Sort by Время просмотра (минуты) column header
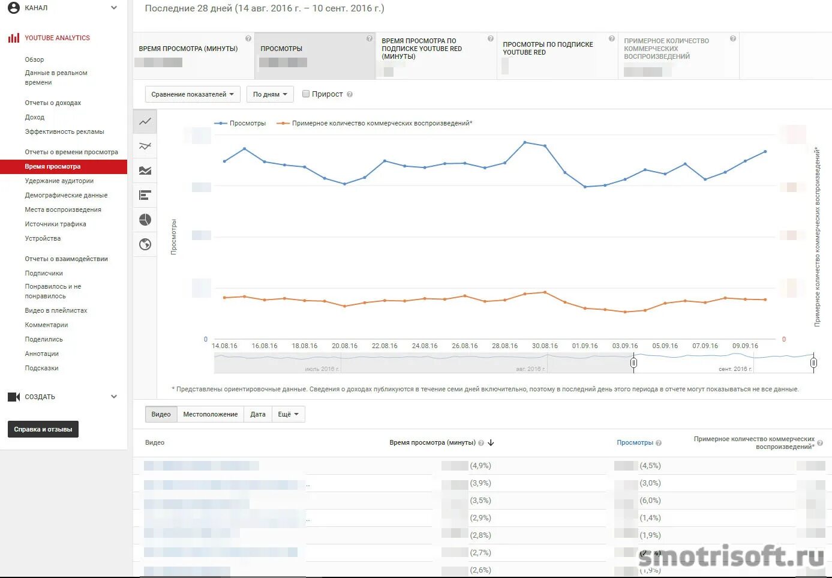This screenshot has height=578, width=832. point(432,443)
